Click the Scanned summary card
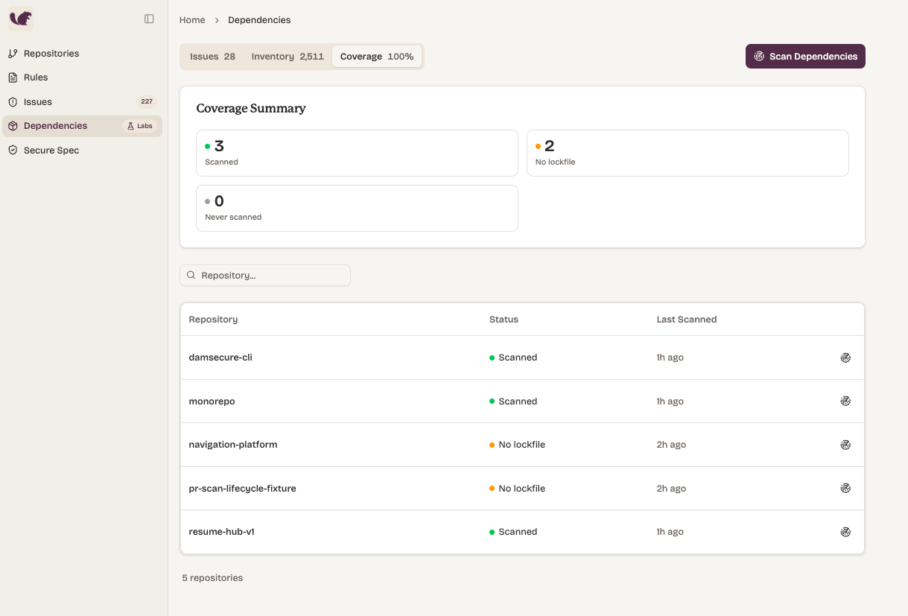This screenshot has height=616, width=908. click(357, 153)
